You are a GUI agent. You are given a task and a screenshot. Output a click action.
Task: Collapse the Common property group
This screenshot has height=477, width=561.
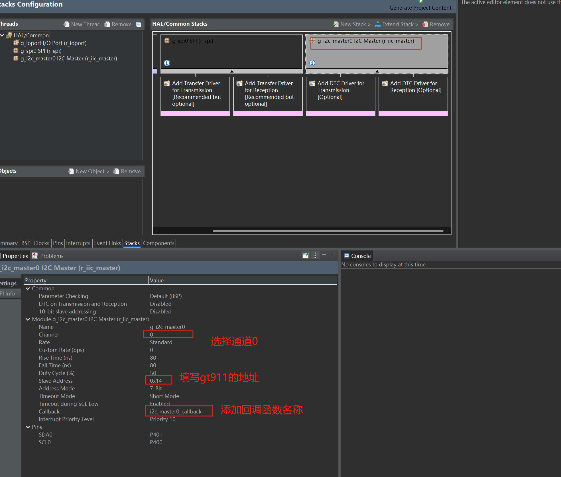(28, 288)
